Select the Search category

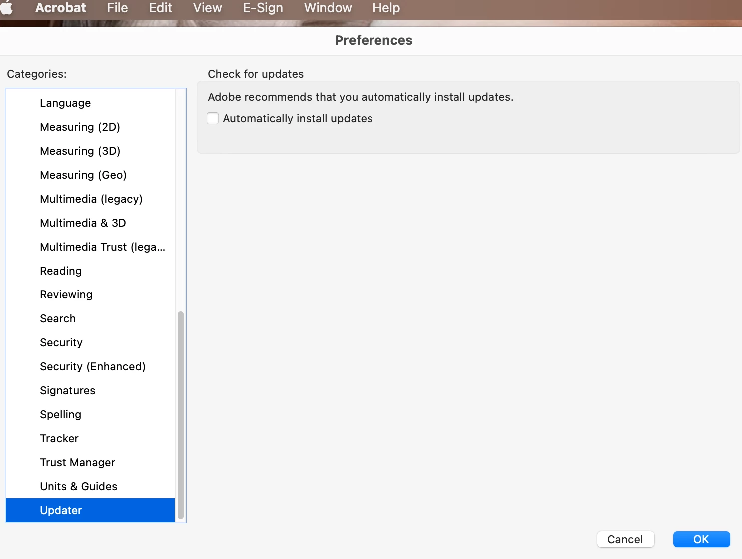[90, 318]
